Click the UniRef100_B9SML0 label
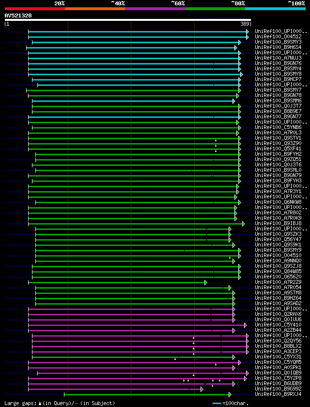The height and width of the screenshot is (407, 310). click(278, 170)
